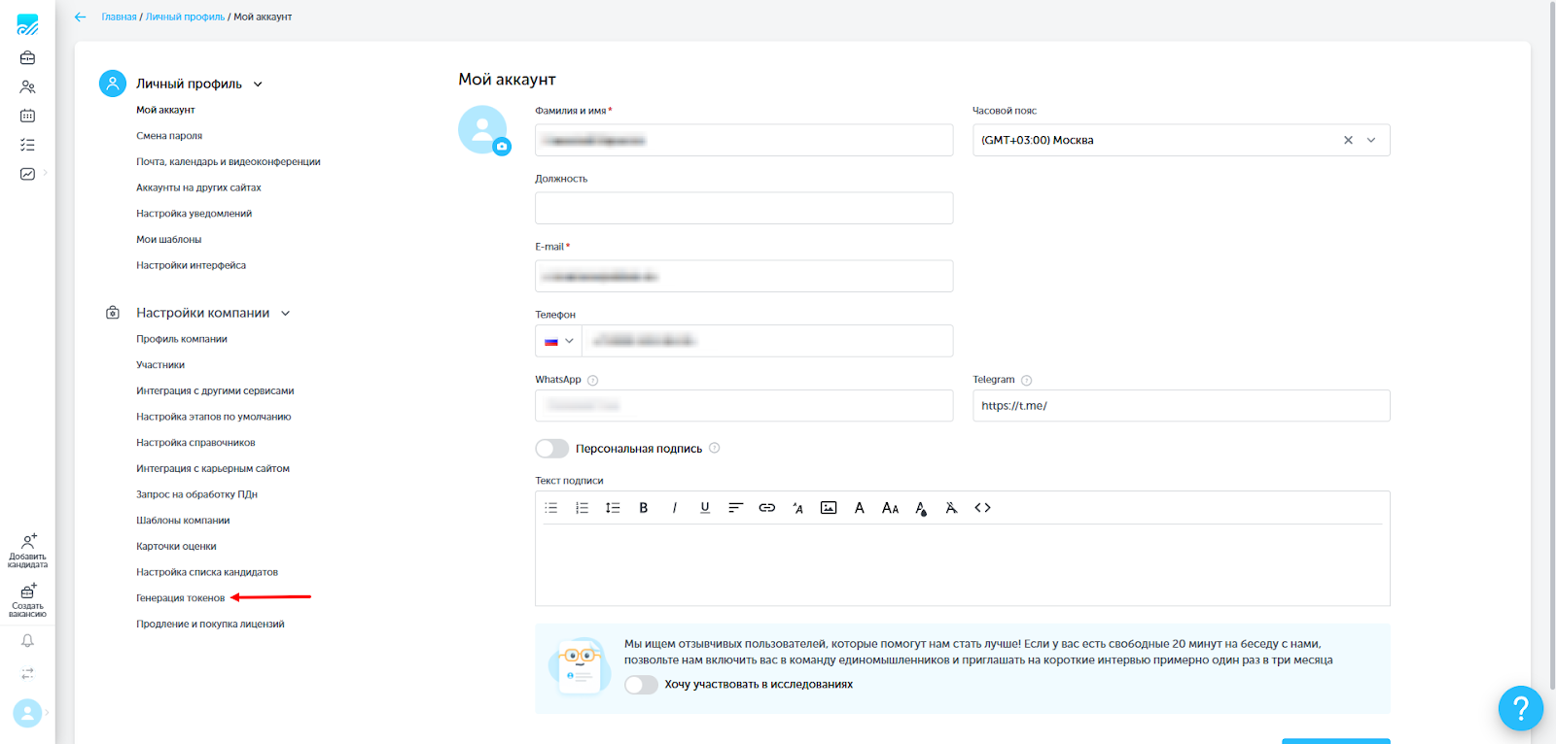Open the Часовой пояс dropdown

[x=1371, y=141]
